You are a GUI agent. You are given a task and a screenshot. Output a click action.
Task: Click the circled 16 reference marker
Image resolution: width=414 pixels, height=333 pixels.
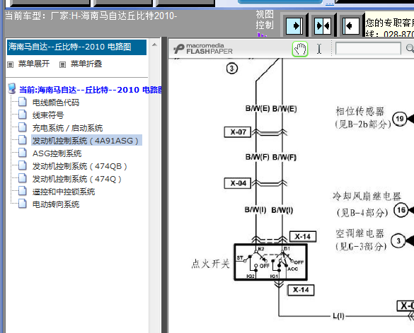pyautogui.click(x=401, y=210)
